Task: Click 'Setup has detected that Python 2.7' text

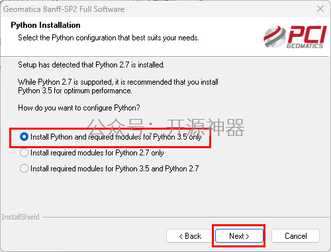Action: coord(91,65)
